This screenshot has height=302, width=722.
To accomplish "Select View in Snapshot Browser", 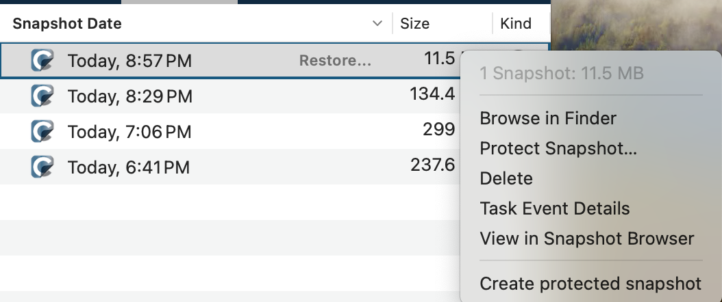I will [x=586, y=238].
